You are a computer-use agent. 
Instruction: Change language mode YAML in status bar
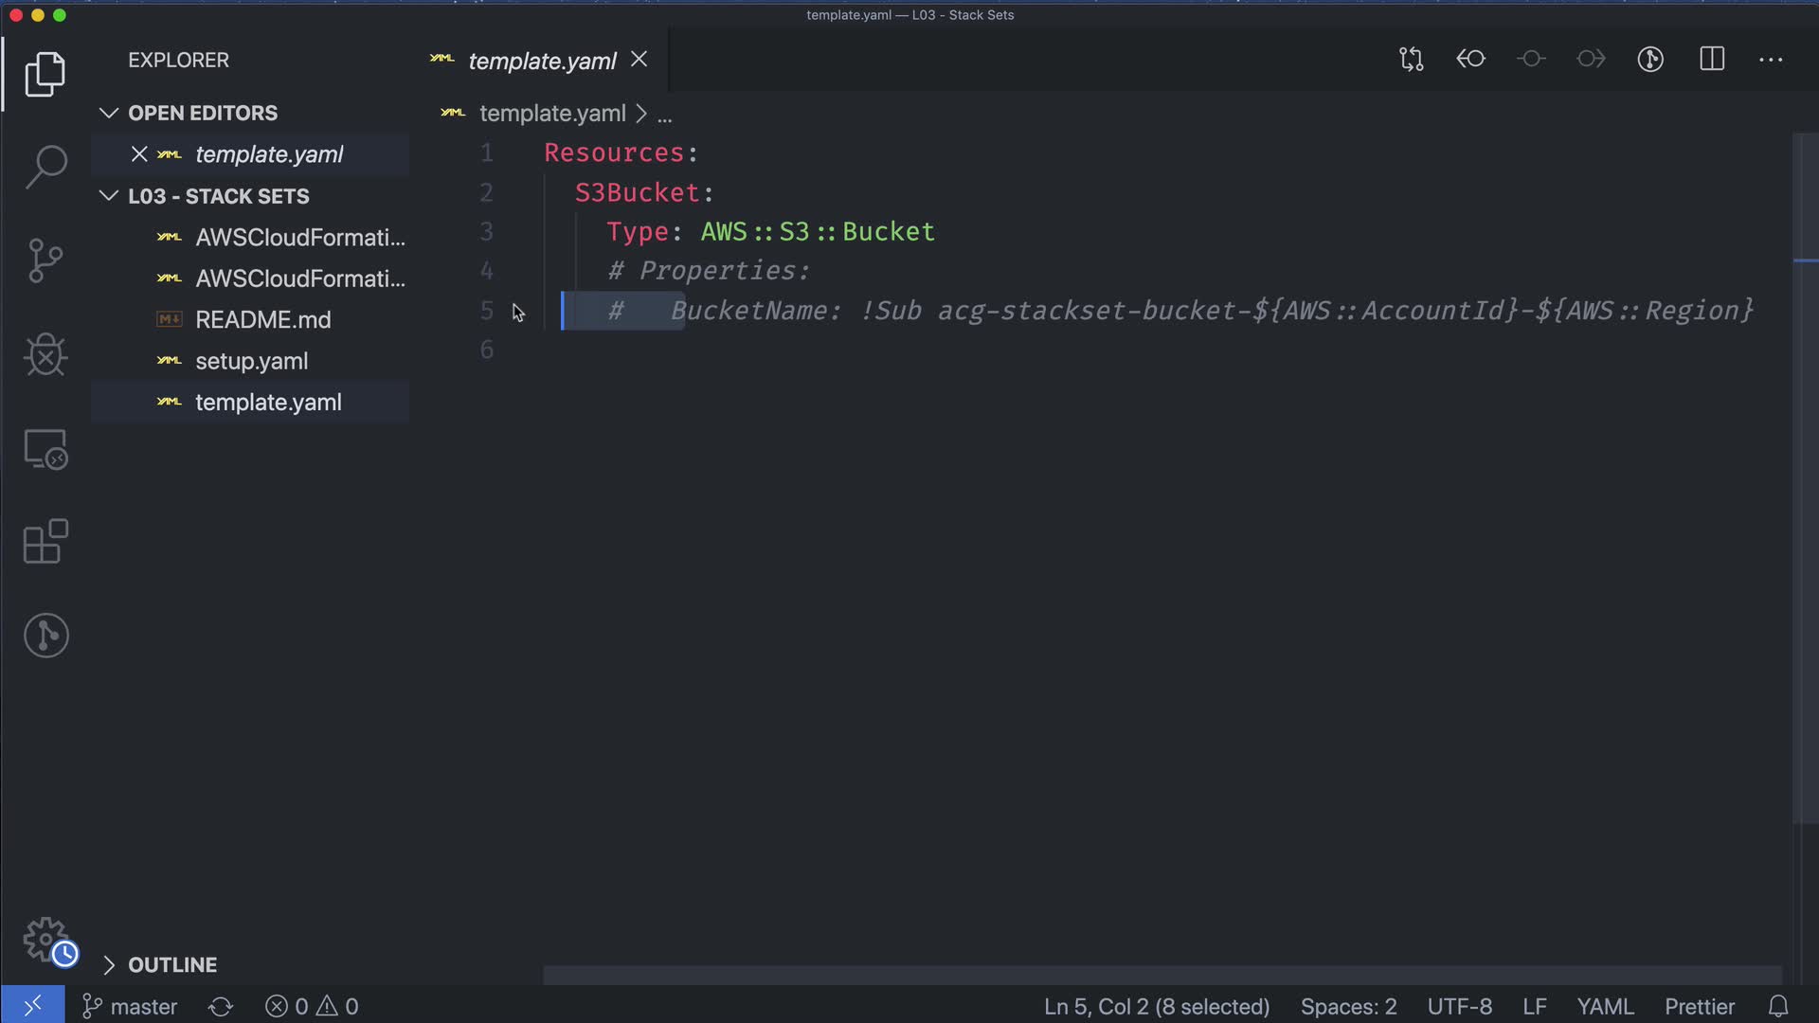coord(1604,1006)
